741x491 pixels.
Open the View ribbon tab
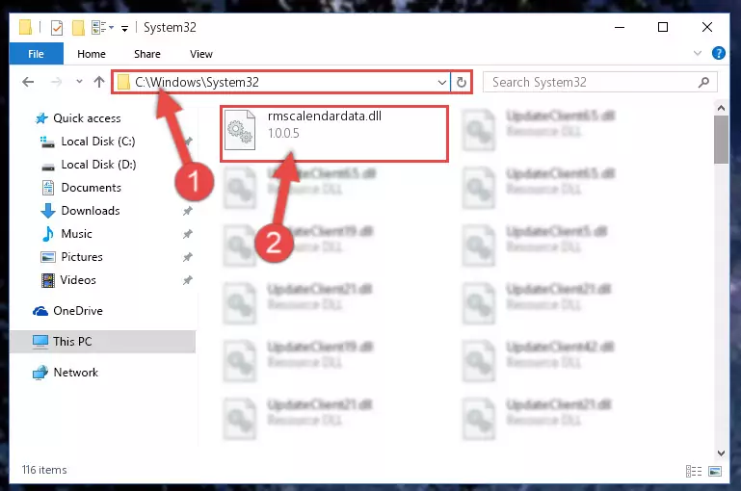coord(200,54)
